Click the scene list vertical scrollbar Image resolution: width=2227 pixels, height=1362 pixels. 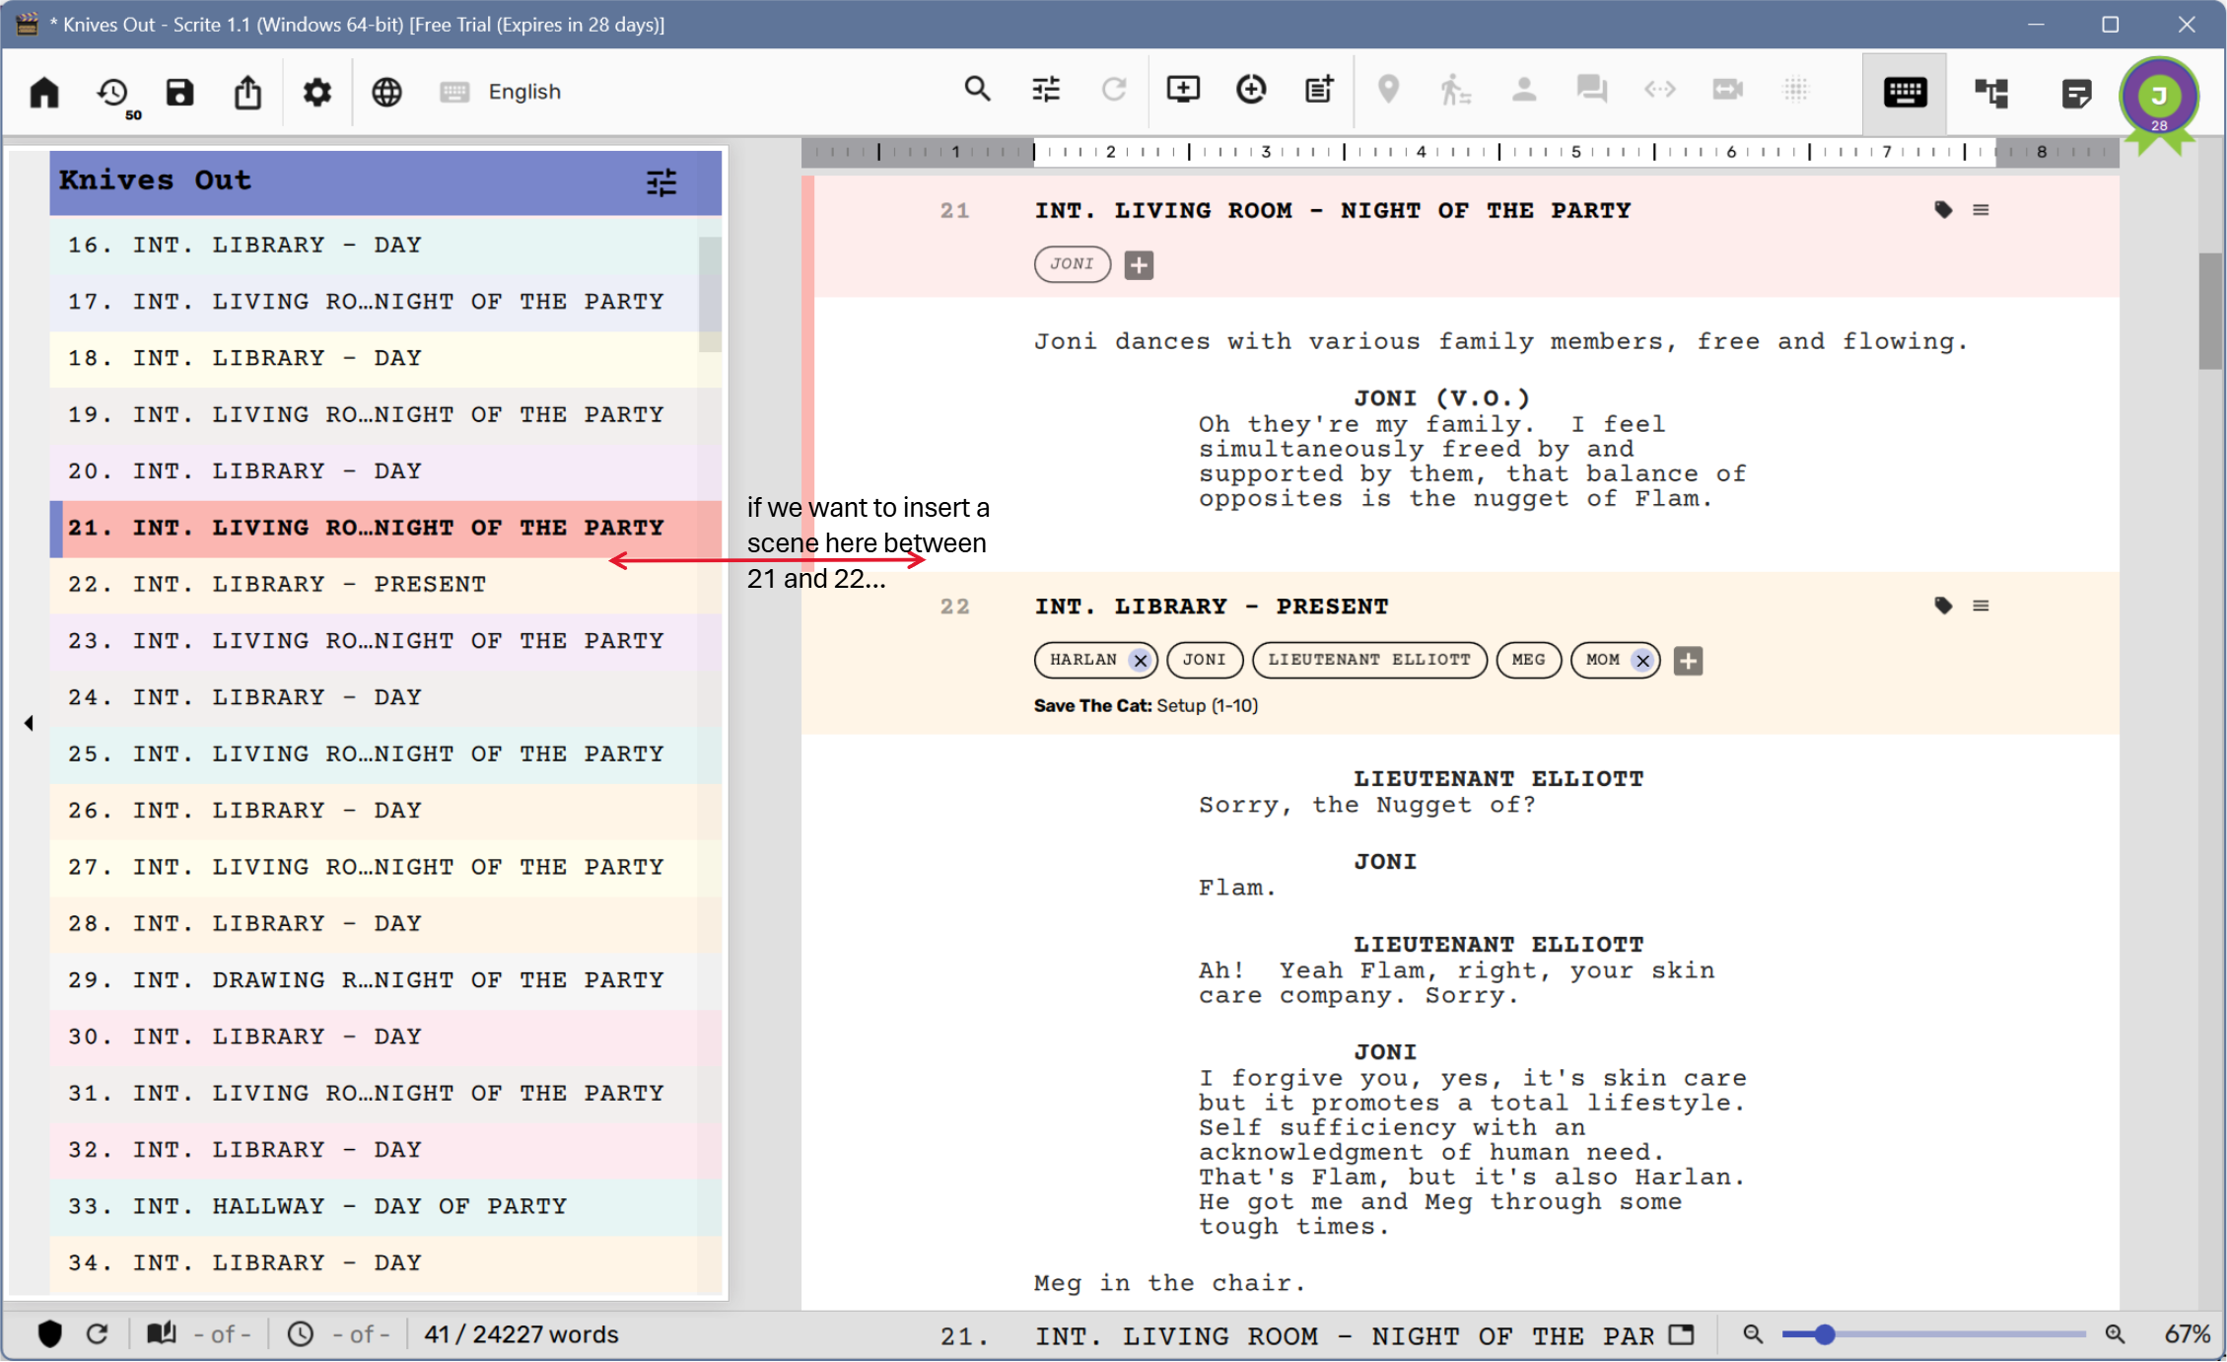(710, 293)
